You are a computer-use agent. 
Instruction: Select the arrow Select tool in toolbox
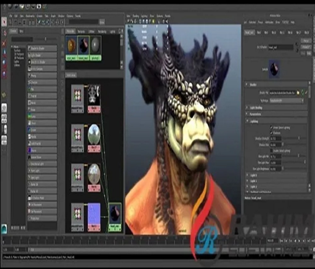[4, 22]
